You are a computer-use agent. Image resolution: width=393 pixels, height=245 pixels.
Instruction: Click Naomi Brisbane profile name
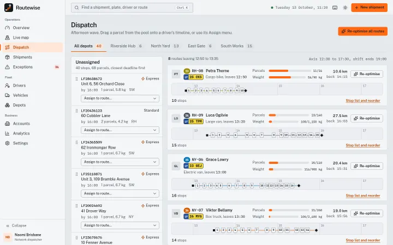[28, 235]
